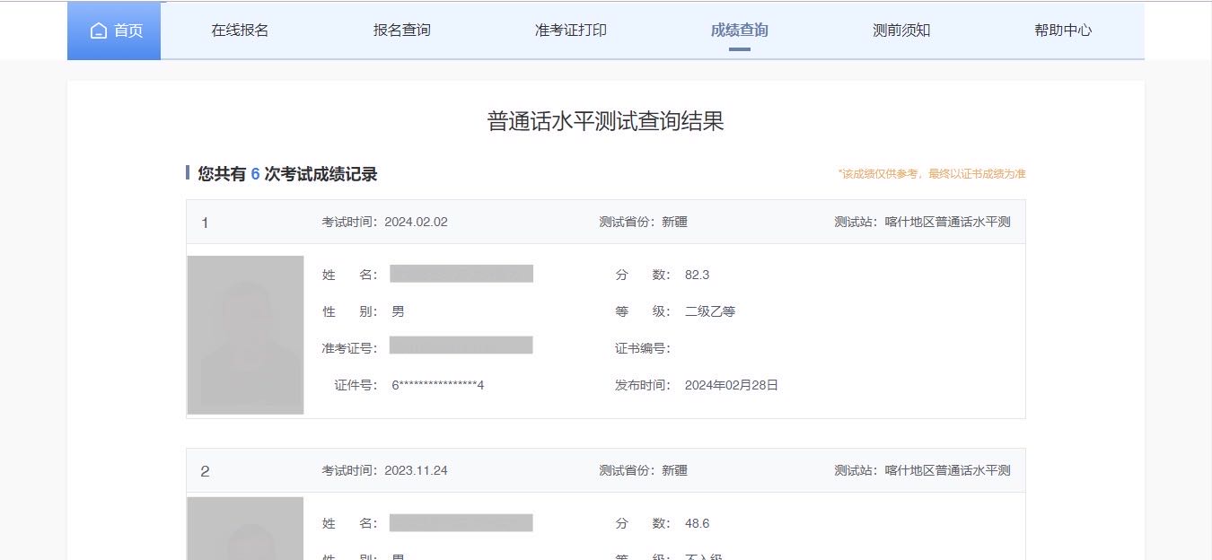The image size is (1212, 560).
Task: Select the 48.6 score in record 2
Action: click(697, 523)
